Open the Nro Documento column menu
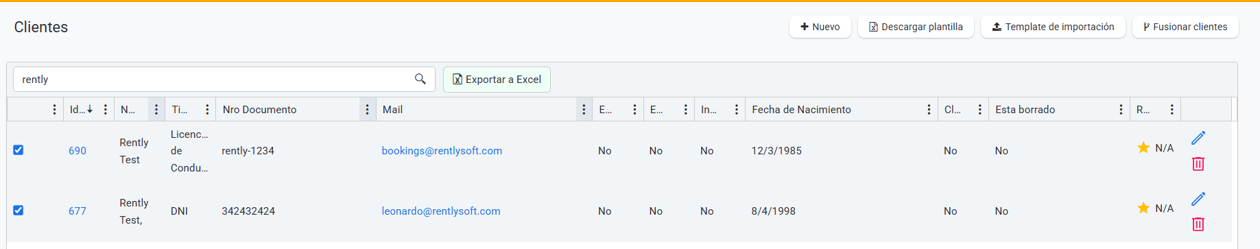This screenshot has width=1260, height=249. coord(367,109)
